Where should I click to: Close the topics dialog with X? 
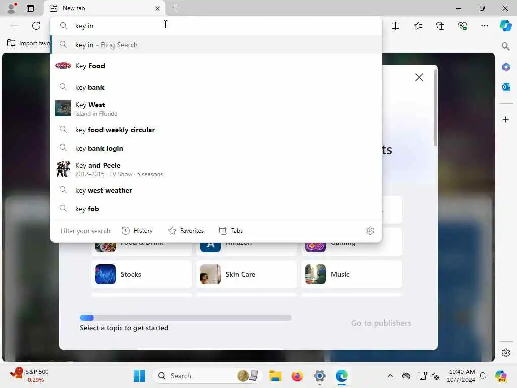pos(419,77)
